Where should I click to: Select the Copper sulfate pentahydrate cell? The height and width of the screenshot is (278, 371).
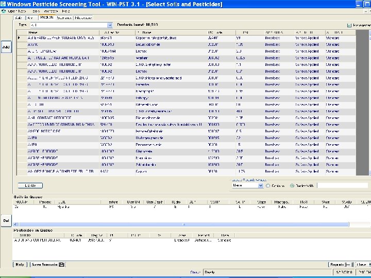tap(171, 38)
